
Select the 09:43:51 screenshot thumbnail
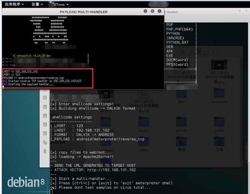(x=219, y=64)
